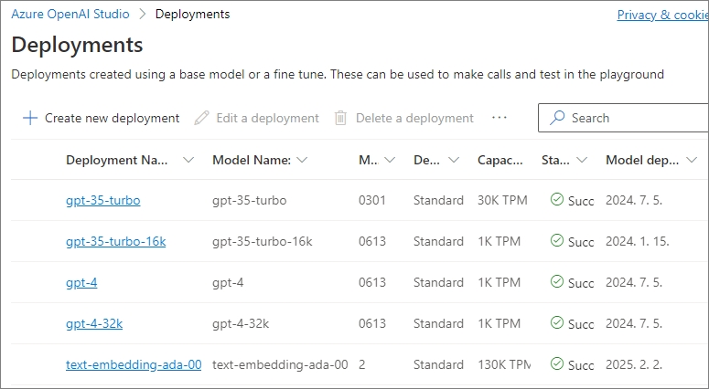709x389 pixels.
Task: Select the gpt-4 row checkbox area
Action: [x=37, y=282]
